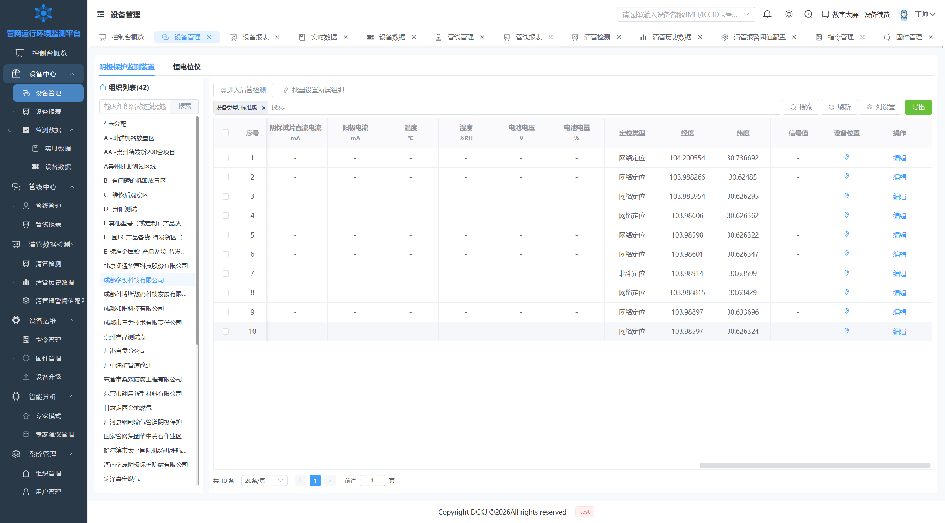Viewport: 945px width, 523px height.
Task: Show device location for row 7
Action: (x=846, y=273)
